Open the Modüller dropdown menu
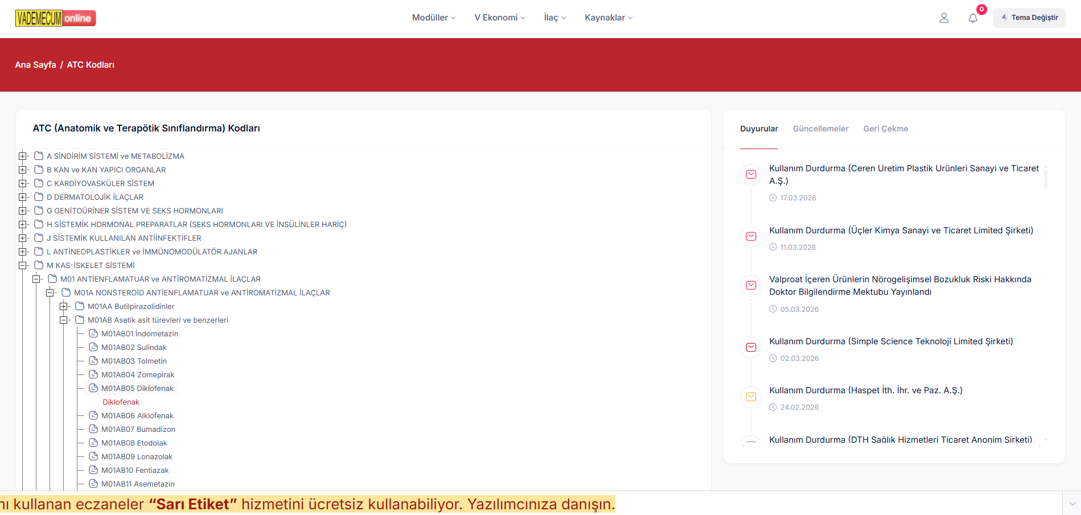 [x=433, y=18]
